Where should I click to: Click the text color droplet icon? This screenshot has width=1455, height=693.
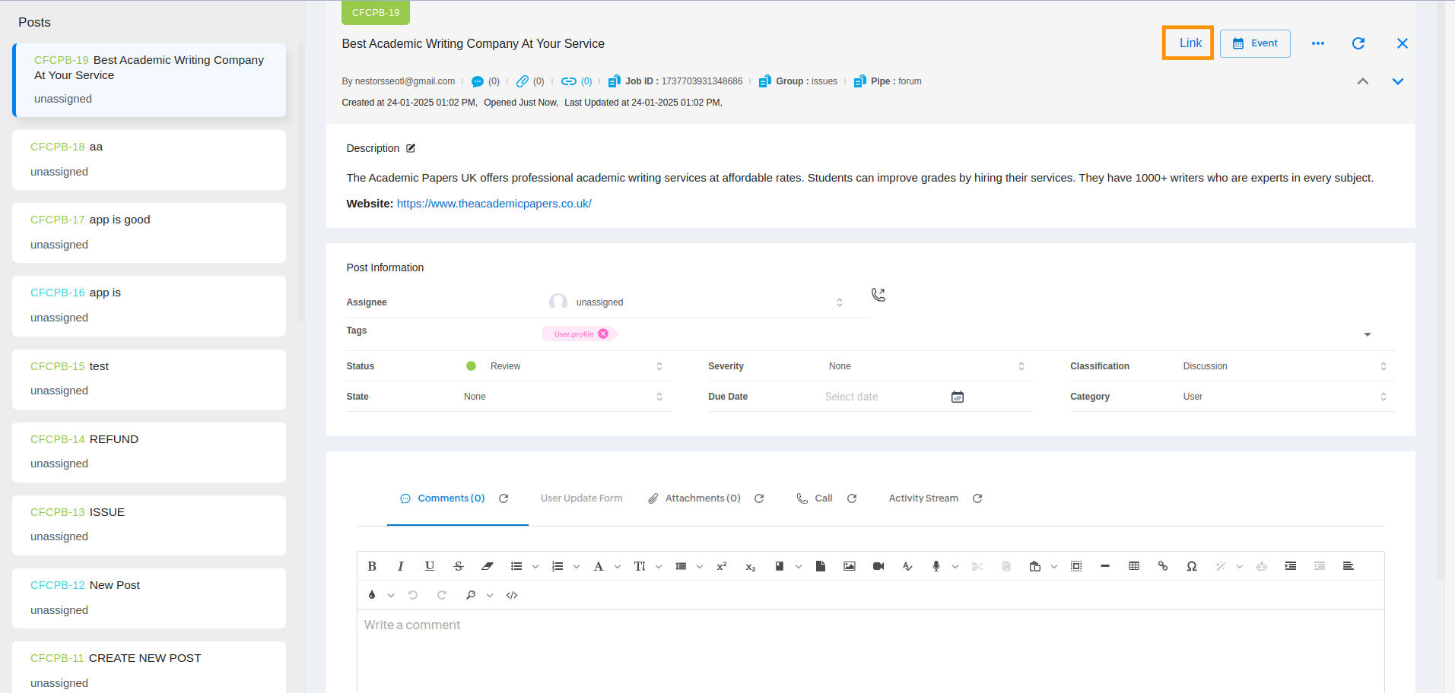(372, 595)
